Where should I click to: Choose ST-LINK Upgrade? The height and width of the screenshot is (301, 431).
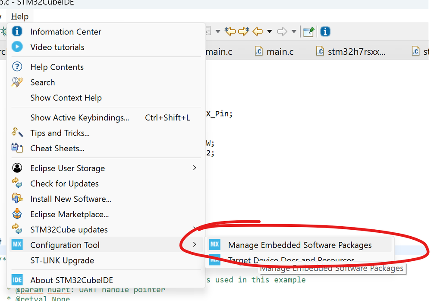(x=62, y=260)
